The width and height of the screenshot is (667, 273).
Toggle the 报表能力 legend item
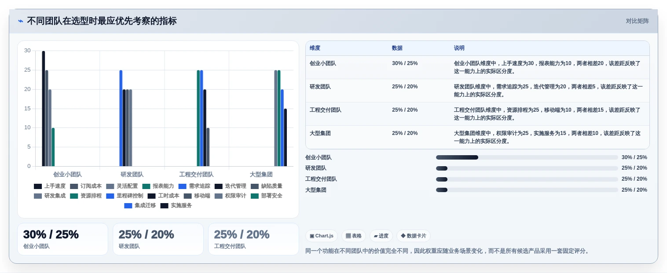[x=158, y=186]
